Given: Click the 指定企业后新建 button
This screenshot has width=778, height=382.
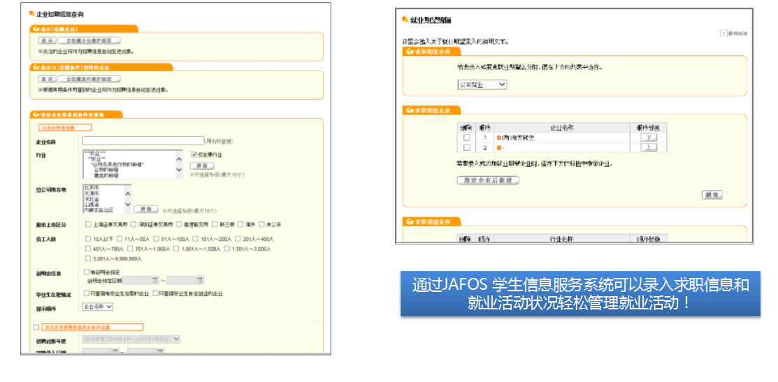Looking at the screenshot, I should 488,180.
